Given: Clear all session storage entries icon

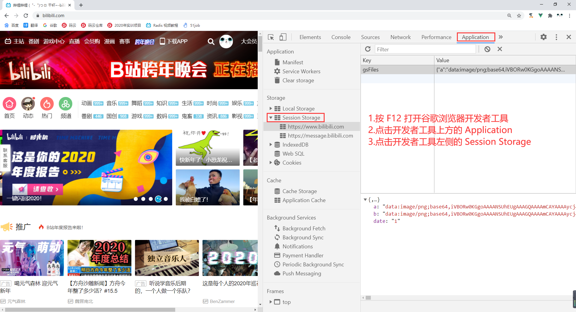Looking at the screenshot, I should [x=487, y=49].
